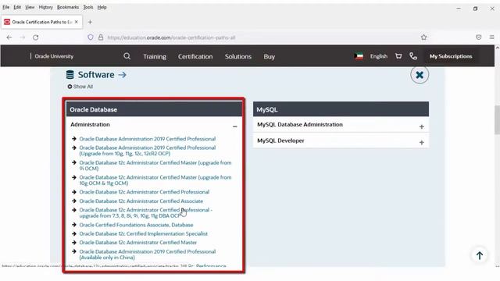Click the MySQL section header
The image size is (500, 281).
coord(341,109)
